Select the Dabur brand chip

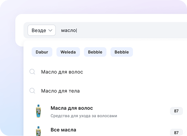point(42,52)
